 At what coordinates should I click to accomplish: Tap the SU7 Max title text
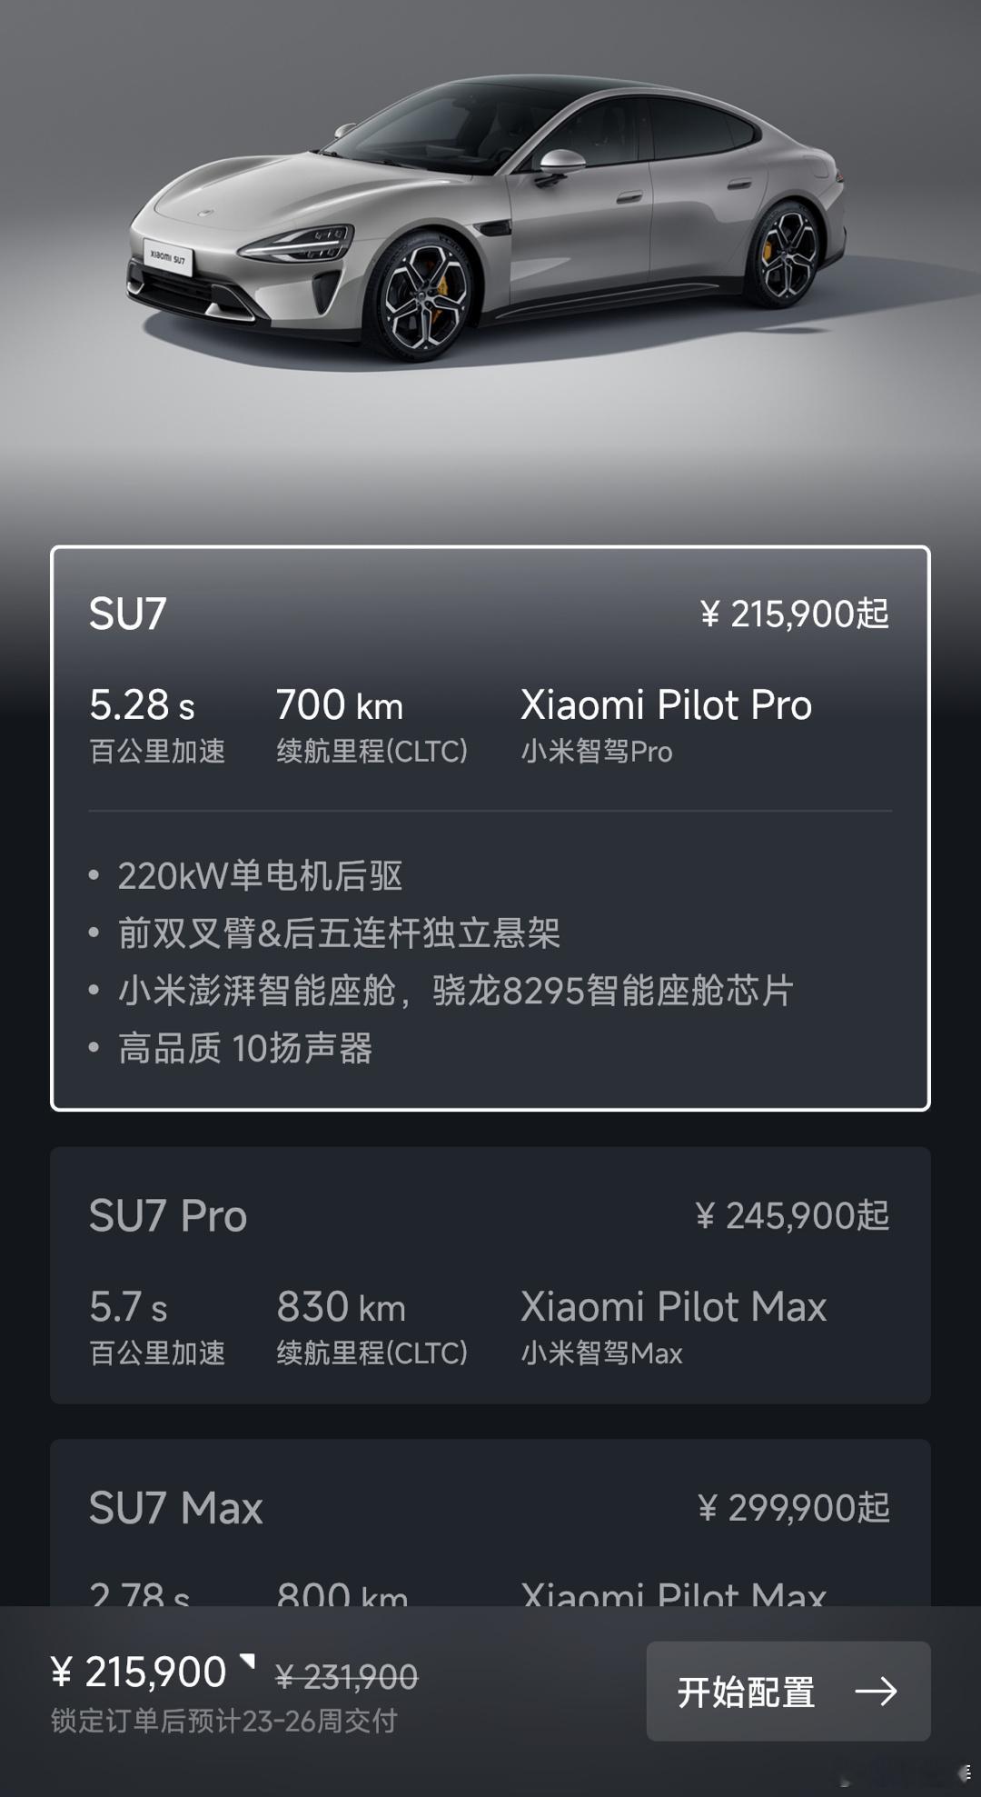click(x=175, y=1509)
